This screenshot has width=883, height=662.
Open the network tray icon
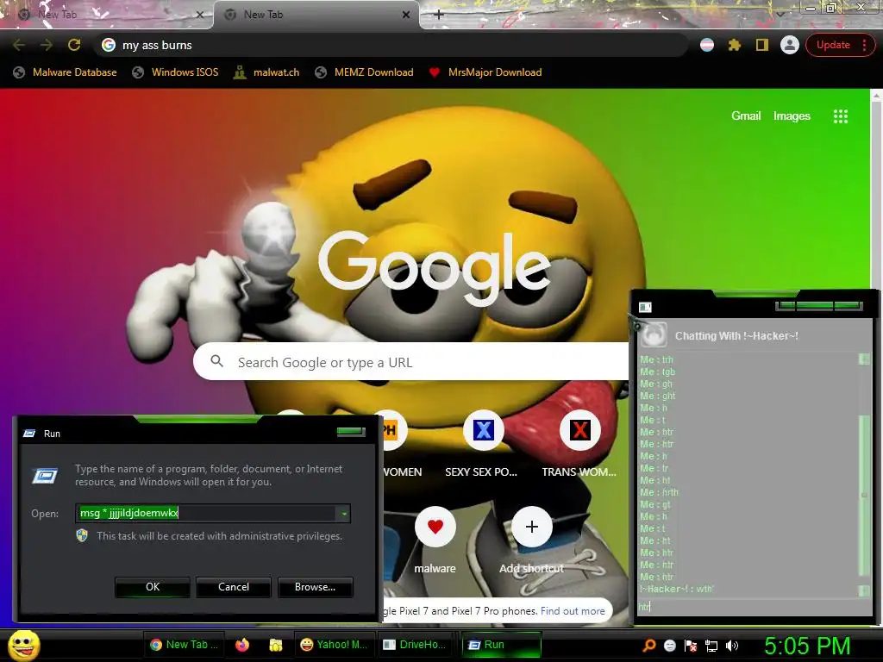(x=711, y=646)
